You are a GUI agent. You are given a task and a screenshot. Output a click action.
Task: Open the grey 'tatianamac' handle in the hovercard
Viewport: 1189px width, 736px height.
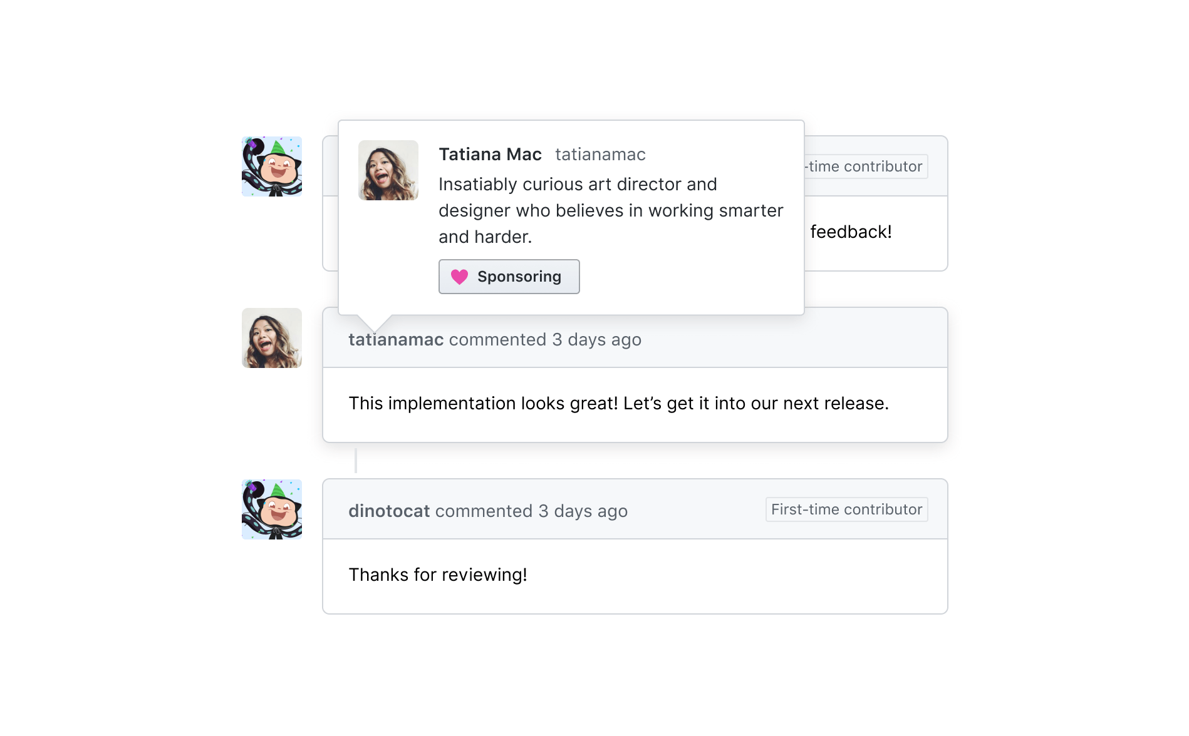(600, 155)
